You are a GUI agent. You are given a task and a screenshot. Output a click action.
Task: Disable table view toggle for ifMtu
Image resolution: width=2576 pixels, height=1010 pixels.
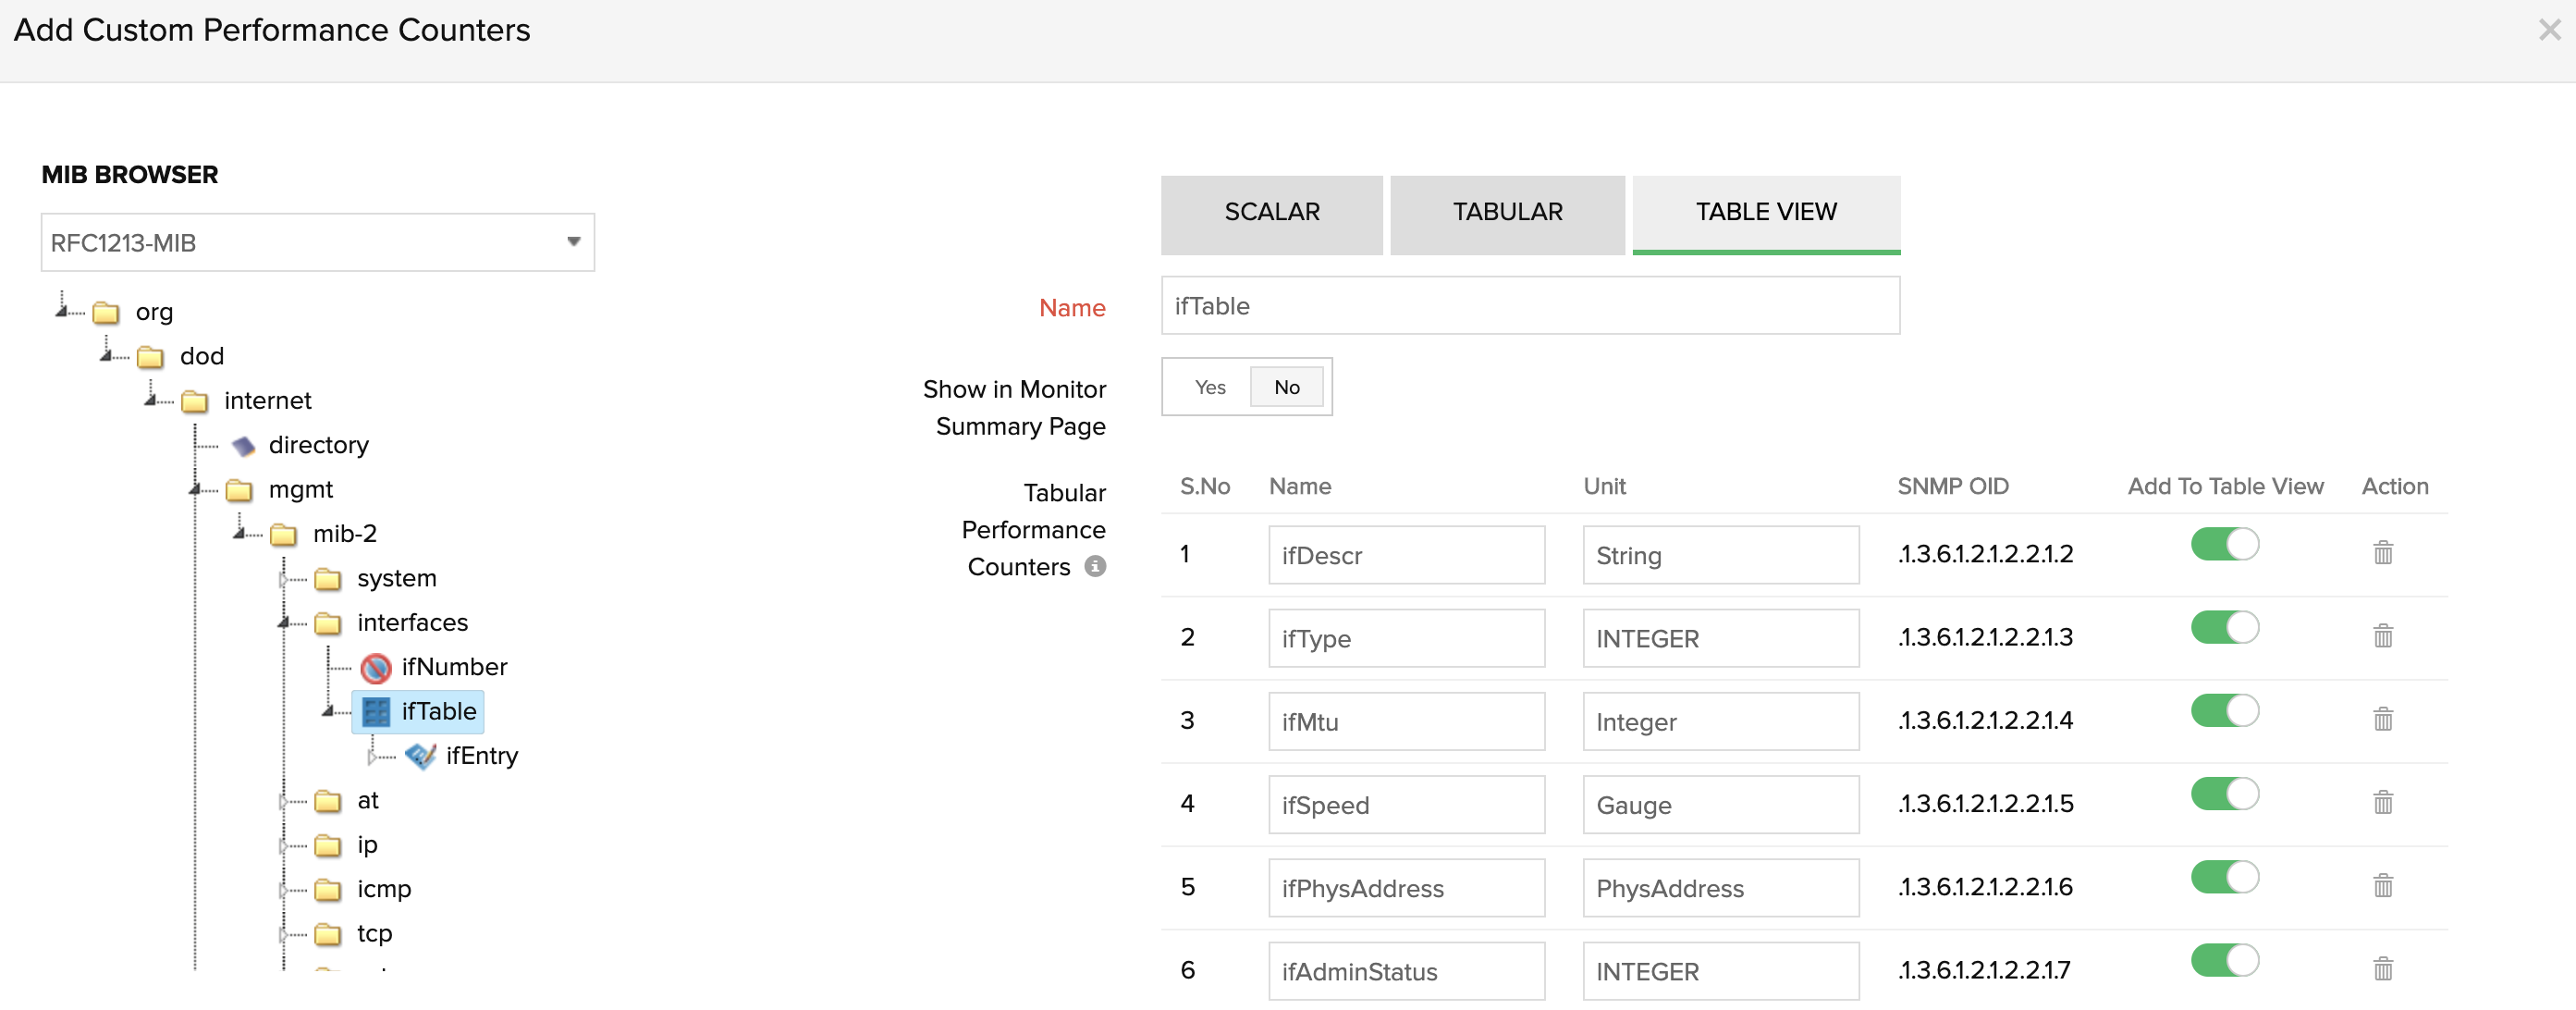pyautogui.click(x=2223, y=710)
